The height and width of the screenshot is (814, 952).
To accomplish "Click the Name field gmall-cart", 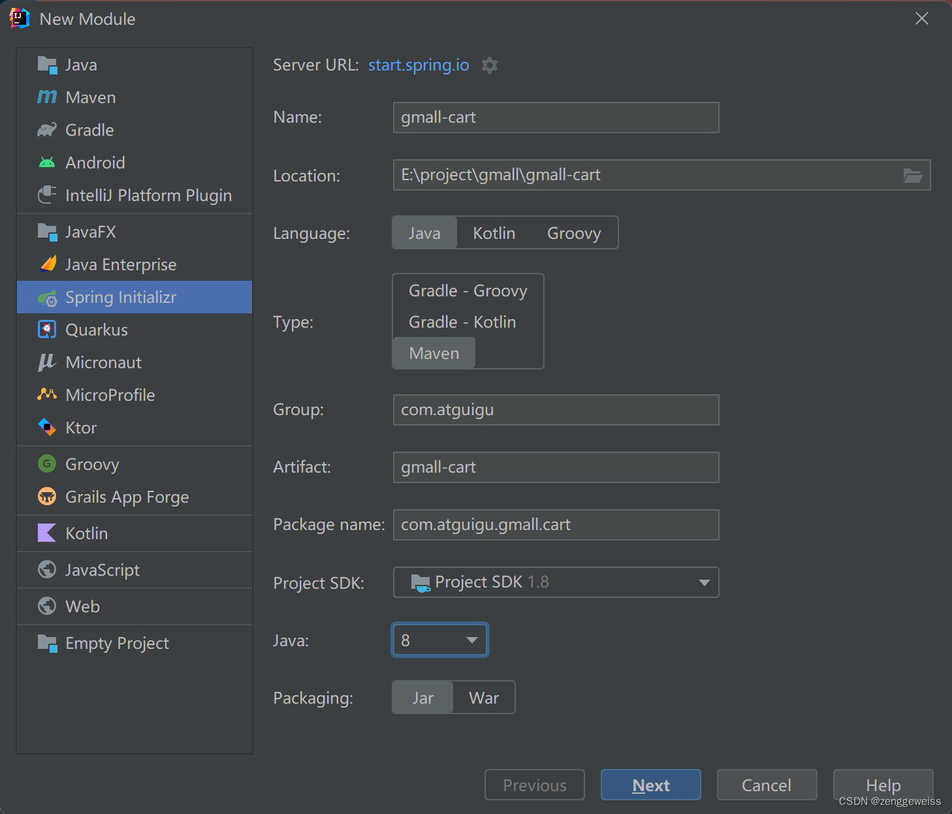I will click(x=556, y=117).
